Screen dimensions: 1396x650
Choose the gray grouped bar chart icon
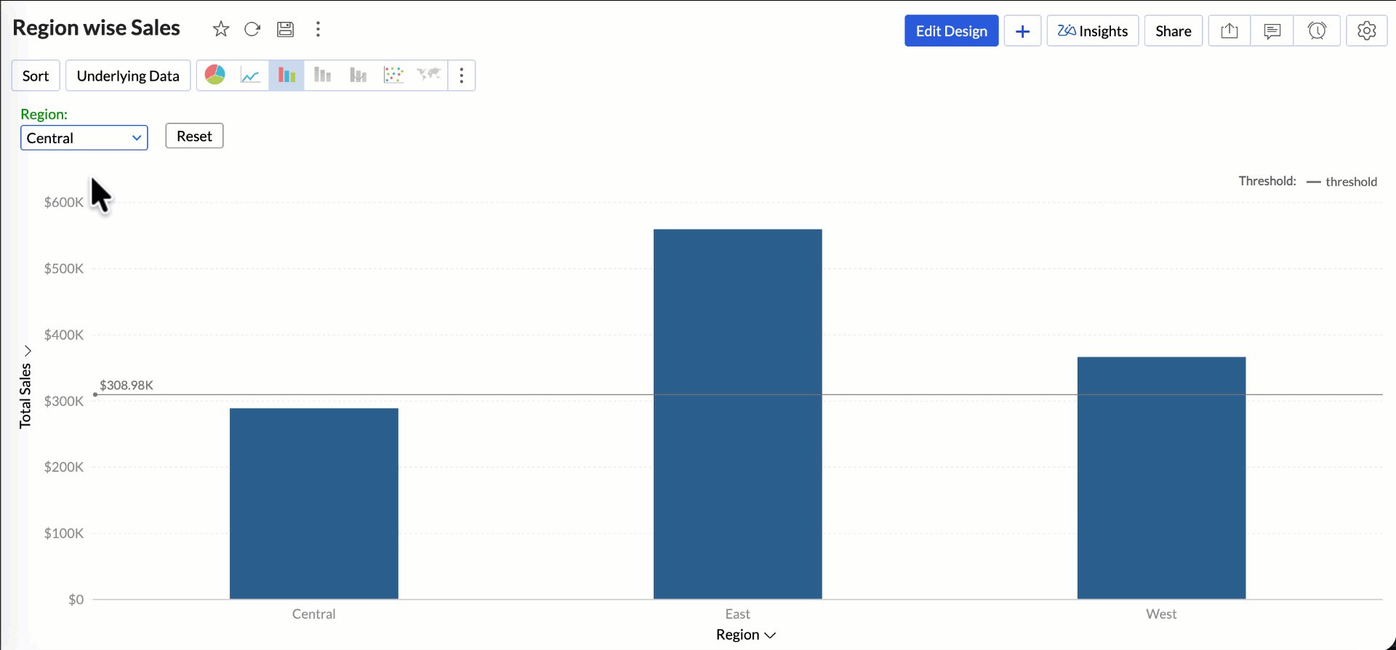click(x=358, y=75)
